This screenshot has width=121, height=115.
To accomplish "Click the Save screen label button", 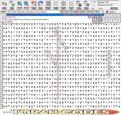I will (79, 8).
